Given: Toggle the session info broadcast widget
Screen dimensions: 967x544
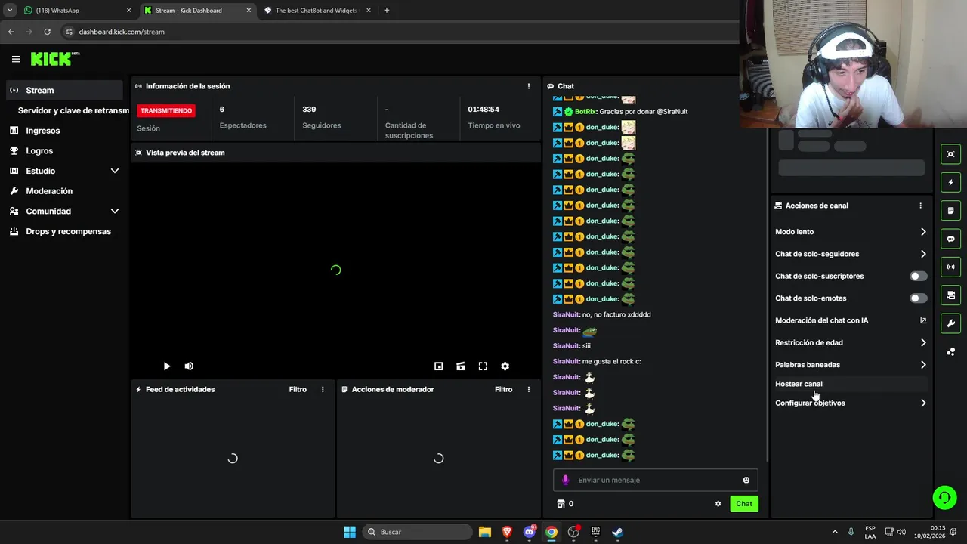Looking at the screenshot, I should [950, 267].
